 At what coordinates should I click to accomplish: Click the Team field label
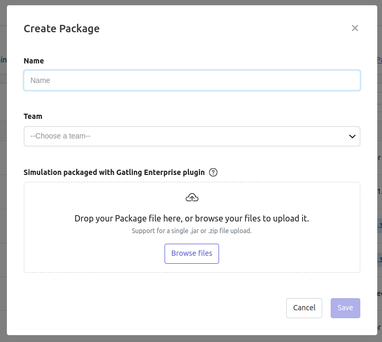[x=33, y=116]
